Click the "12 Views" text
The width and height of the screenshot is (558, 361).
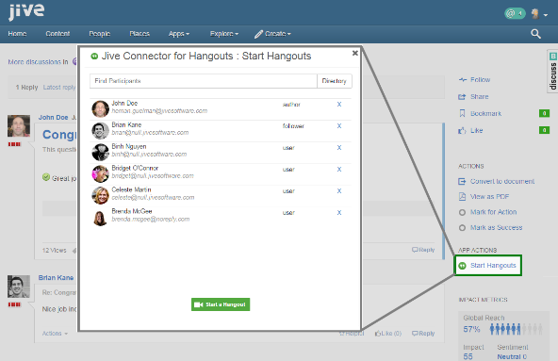[54, 251]
